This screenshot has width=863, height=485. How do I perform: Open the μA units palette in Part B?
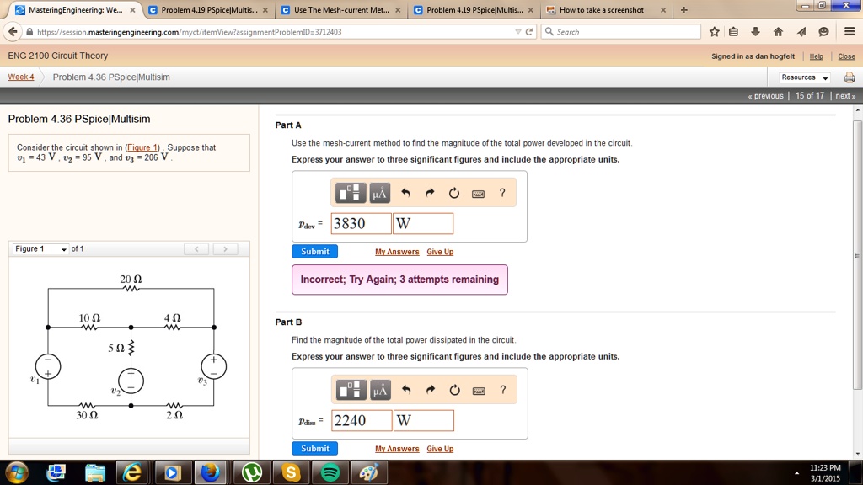[379, 389]
